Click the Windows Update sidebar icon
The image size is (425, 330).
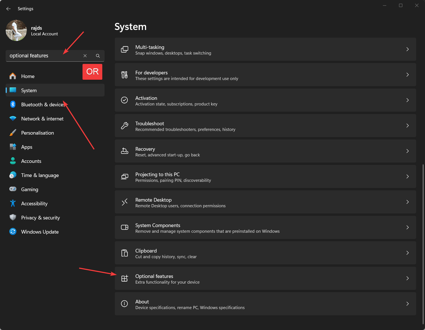tap(13, 232)
